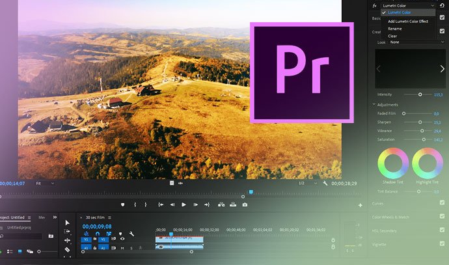
Task: Uncheck the Color Wheels & Match checkbox
Action: [442, 216]
